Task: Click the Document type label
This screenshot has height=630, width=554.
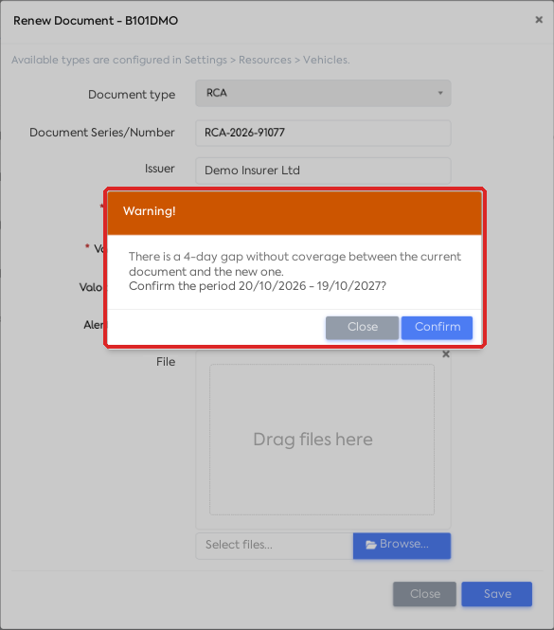Action: pos(132,95)
